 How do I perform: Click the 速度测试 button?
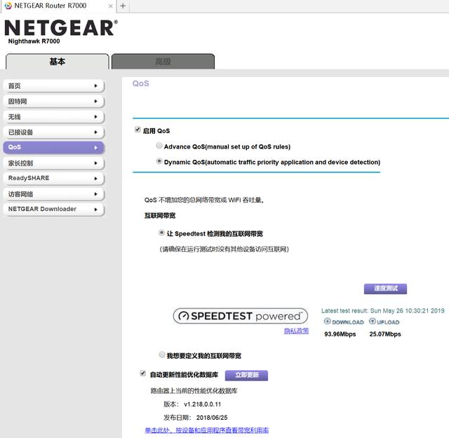(x=385, y=289)
